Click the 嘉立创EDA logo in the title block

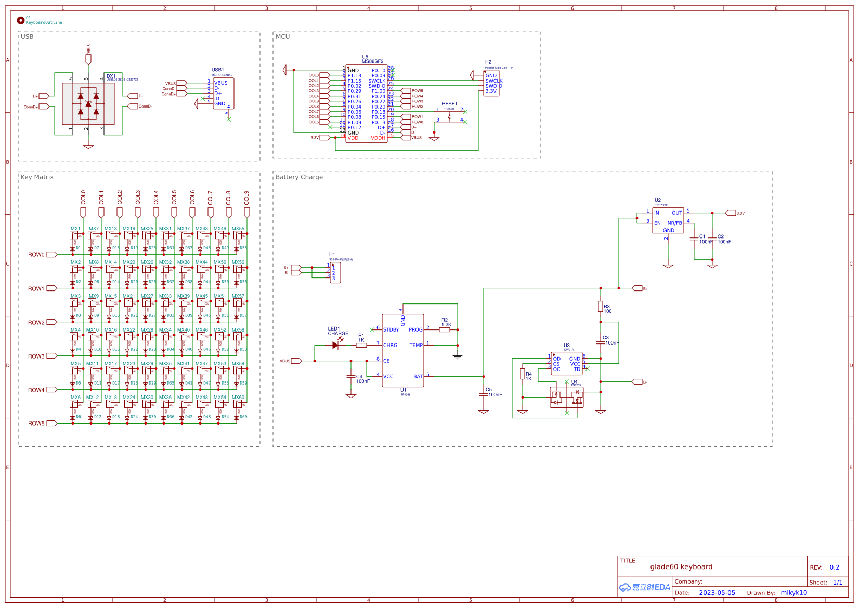point(645,587)
